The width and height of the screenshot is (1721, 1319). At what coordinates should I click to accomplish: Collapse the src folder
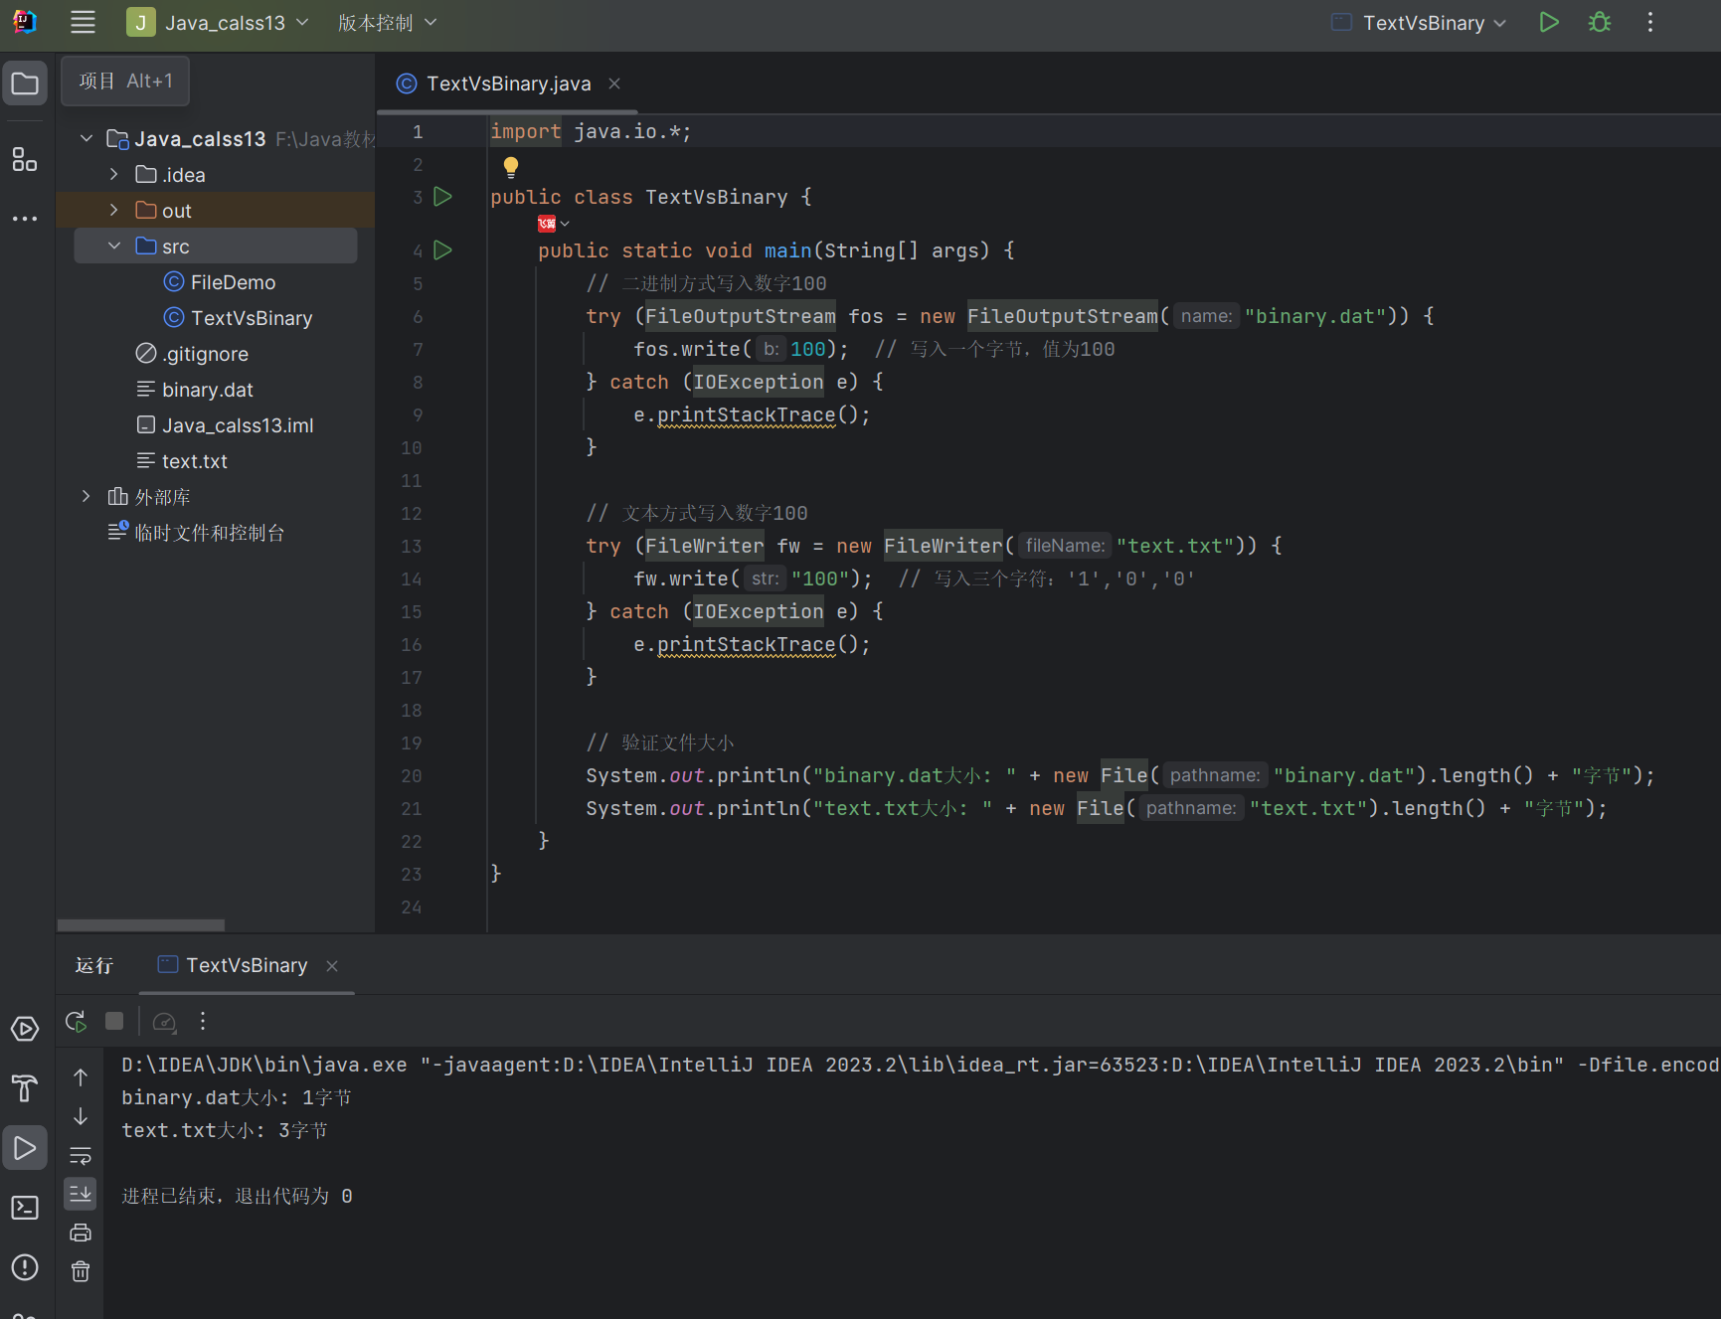[x=114, y=247]
